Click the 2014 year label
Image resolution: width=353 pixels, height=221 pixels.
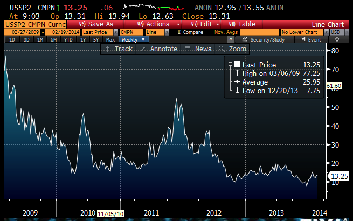(x=319, y=213)
